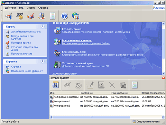
Task: Sort tasks by the Планирование column header
Action: click(126, 93)
